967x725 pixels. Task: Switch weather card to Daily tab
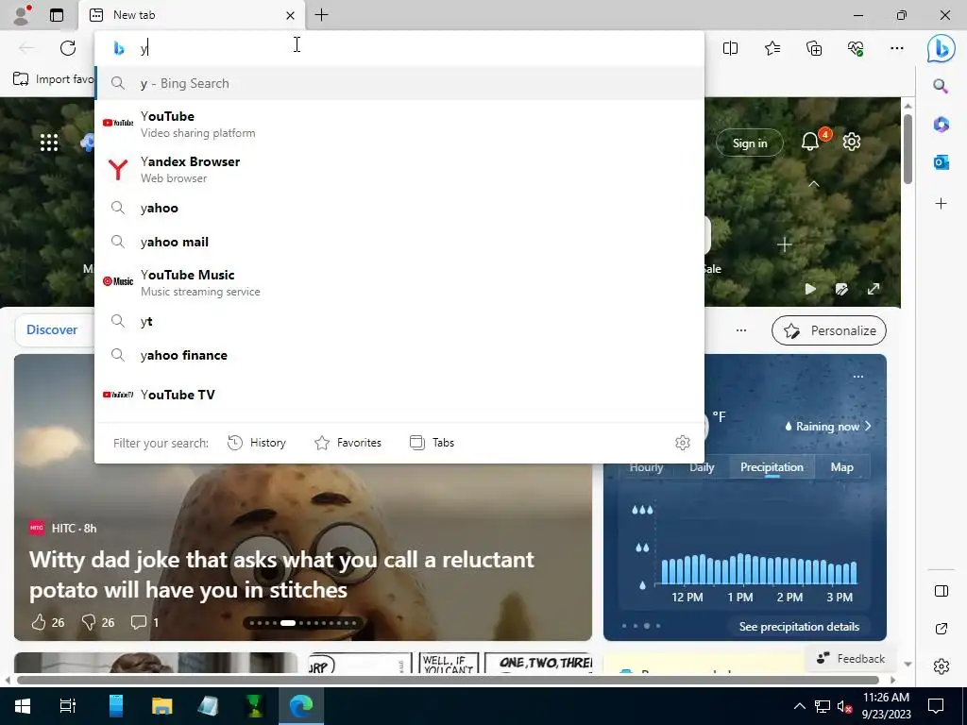tap(702, 467)
